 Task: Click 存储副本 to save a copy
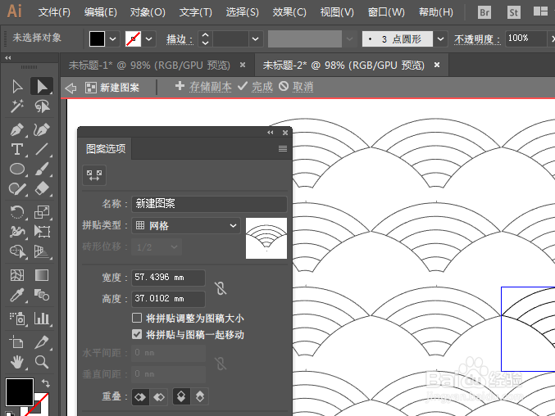[x=210, y=87]
